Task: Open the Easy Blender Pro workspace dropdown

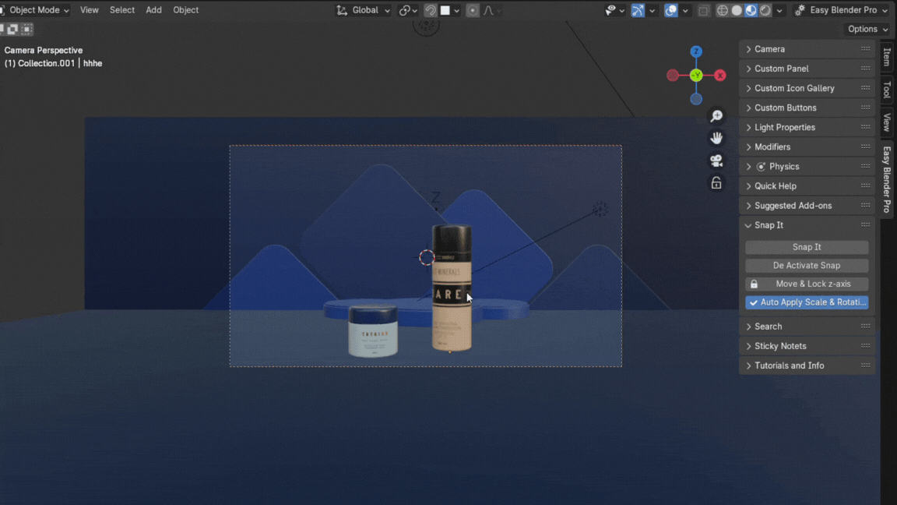Action: click(x=842, y=10)
